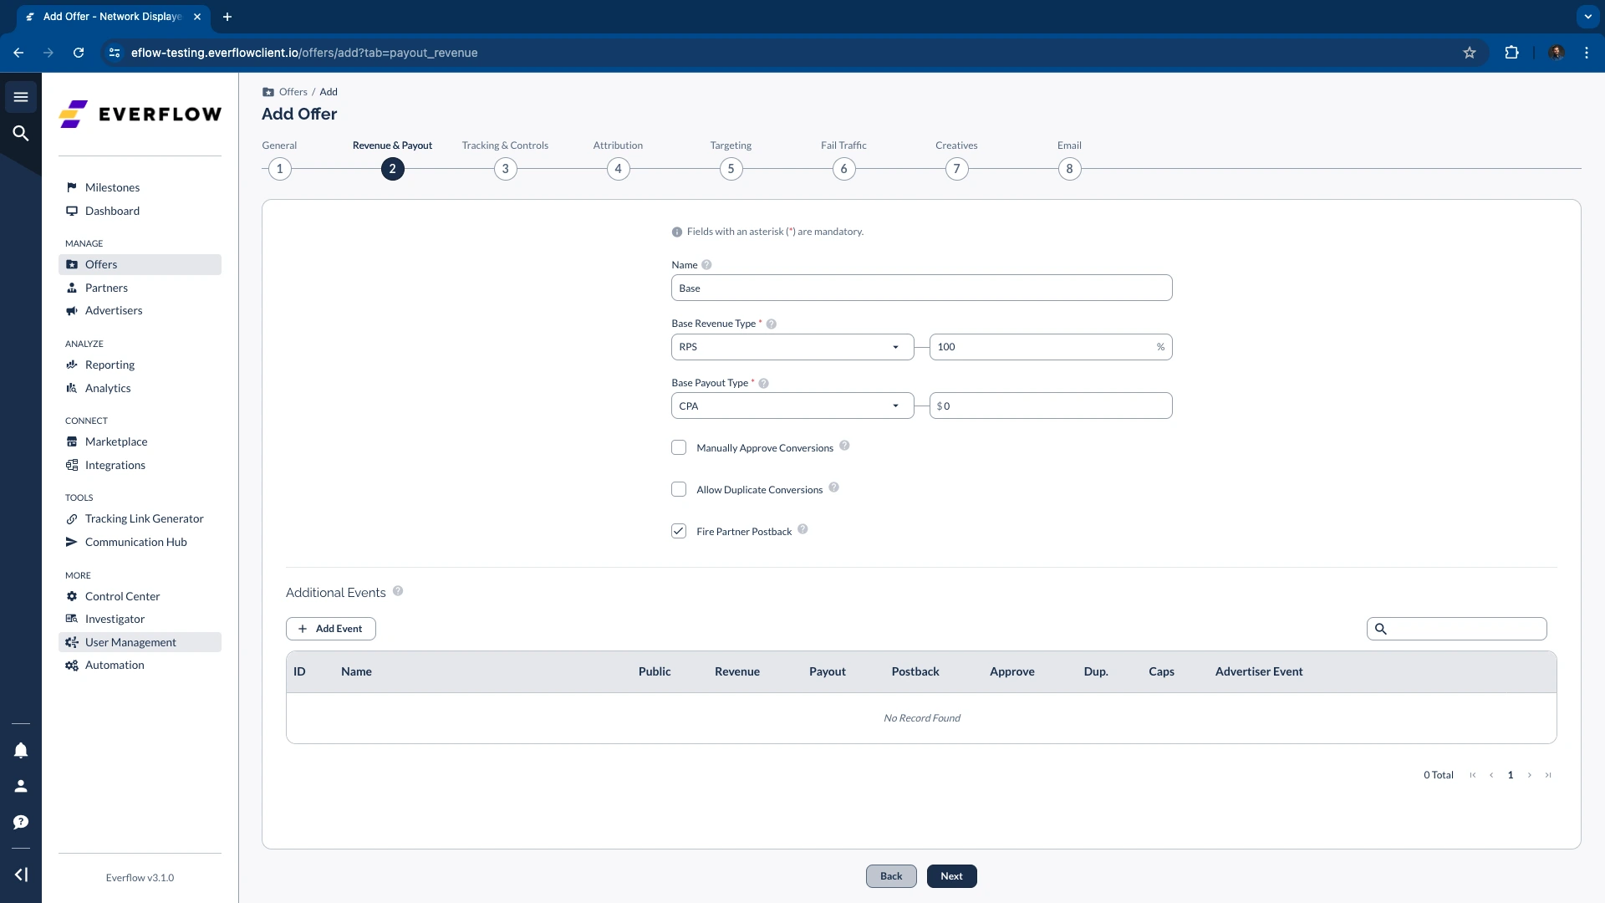The image size is (1605, 903).
Task: Collapse the sidebar with arrow icon
Action: pos(21,875)
